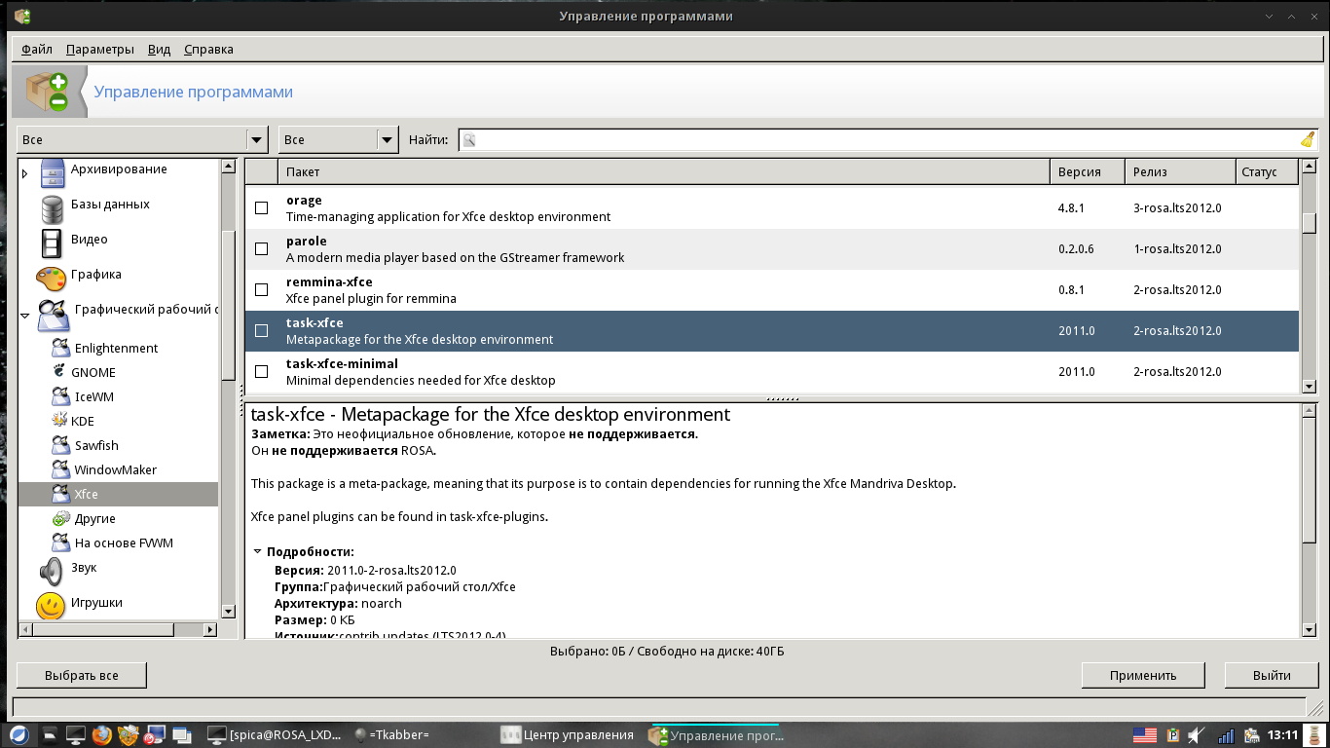The width and height of the screenshot is (1330, 748).
Task: Open the Параметры menu
Action: [100, 49]
